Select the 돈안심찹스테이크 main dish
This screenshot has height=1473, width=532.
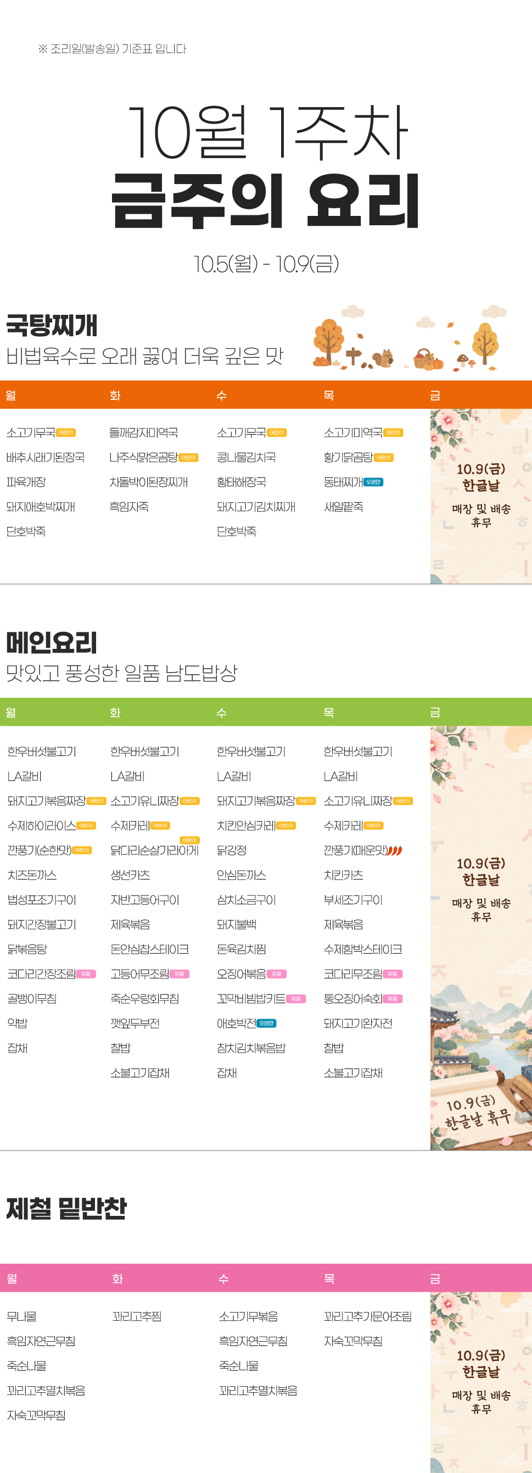point(150,949)
